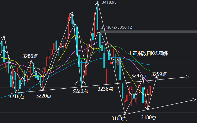197x123 pixels.
Task: Click the 3259点 target label
Action: point(159,74)
